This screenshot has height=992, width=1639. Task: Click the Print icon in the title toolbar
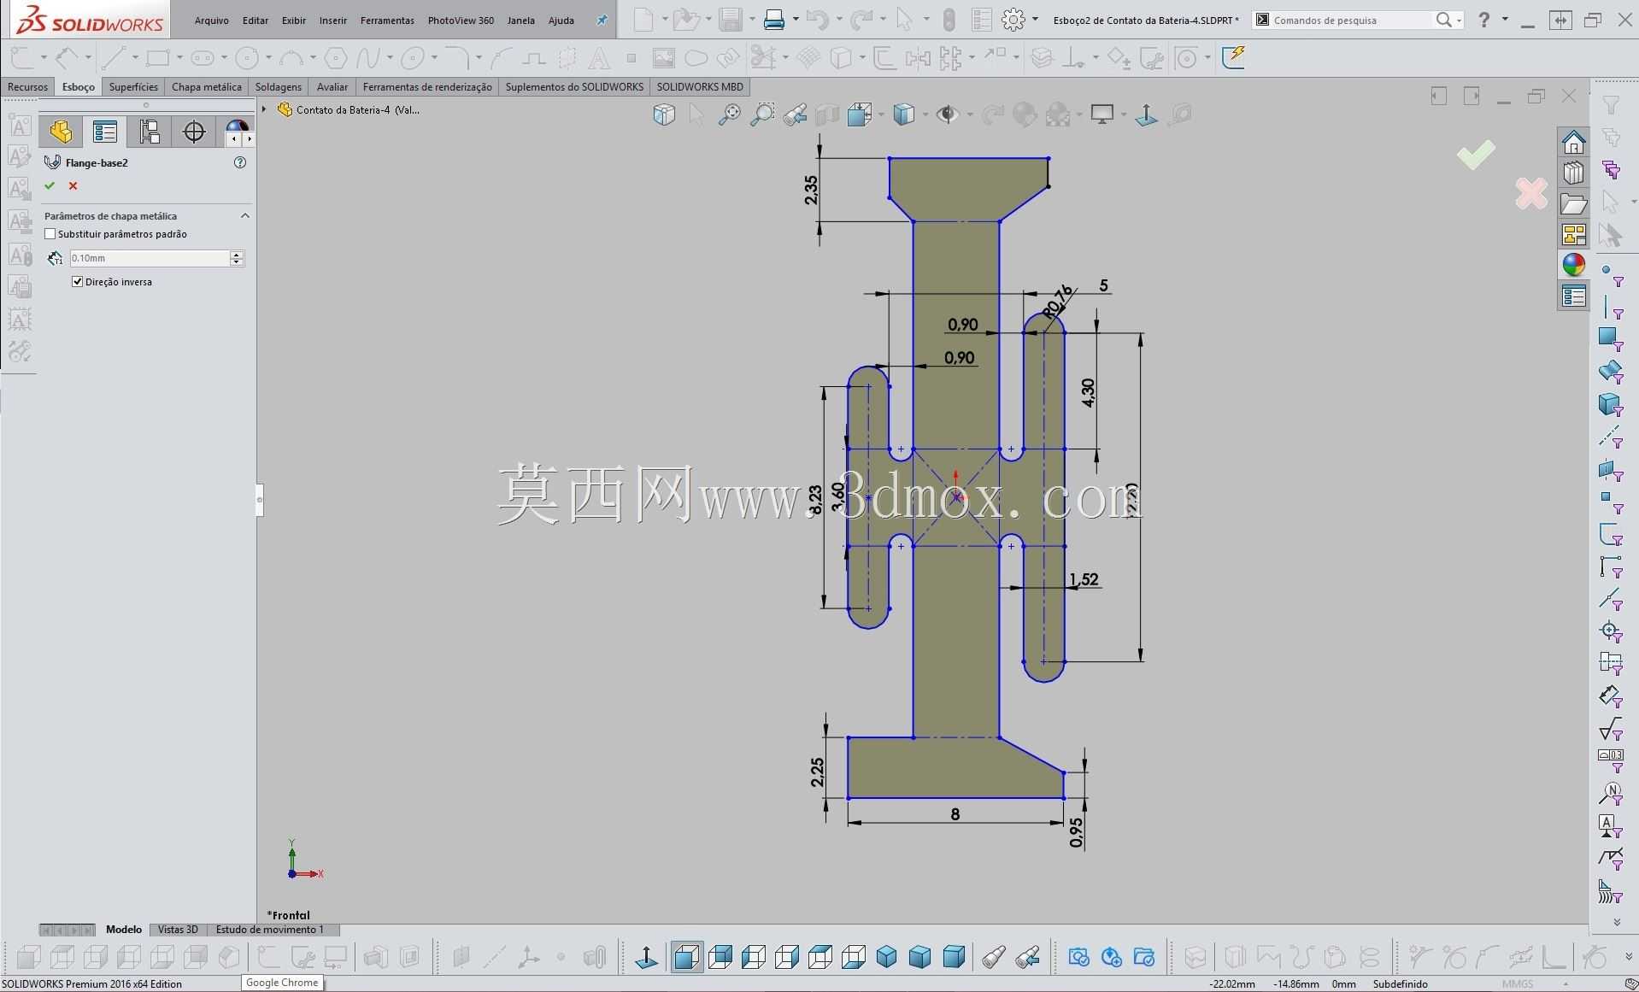pyautogui.click(x=774, y=19)
